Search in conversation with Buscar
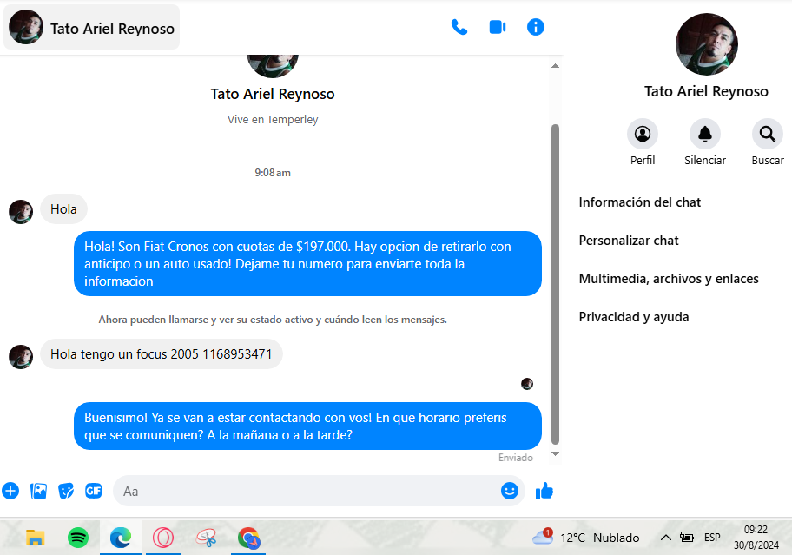Image resolution: width=792 pixels, height=555 pixels. click(768, 135)
